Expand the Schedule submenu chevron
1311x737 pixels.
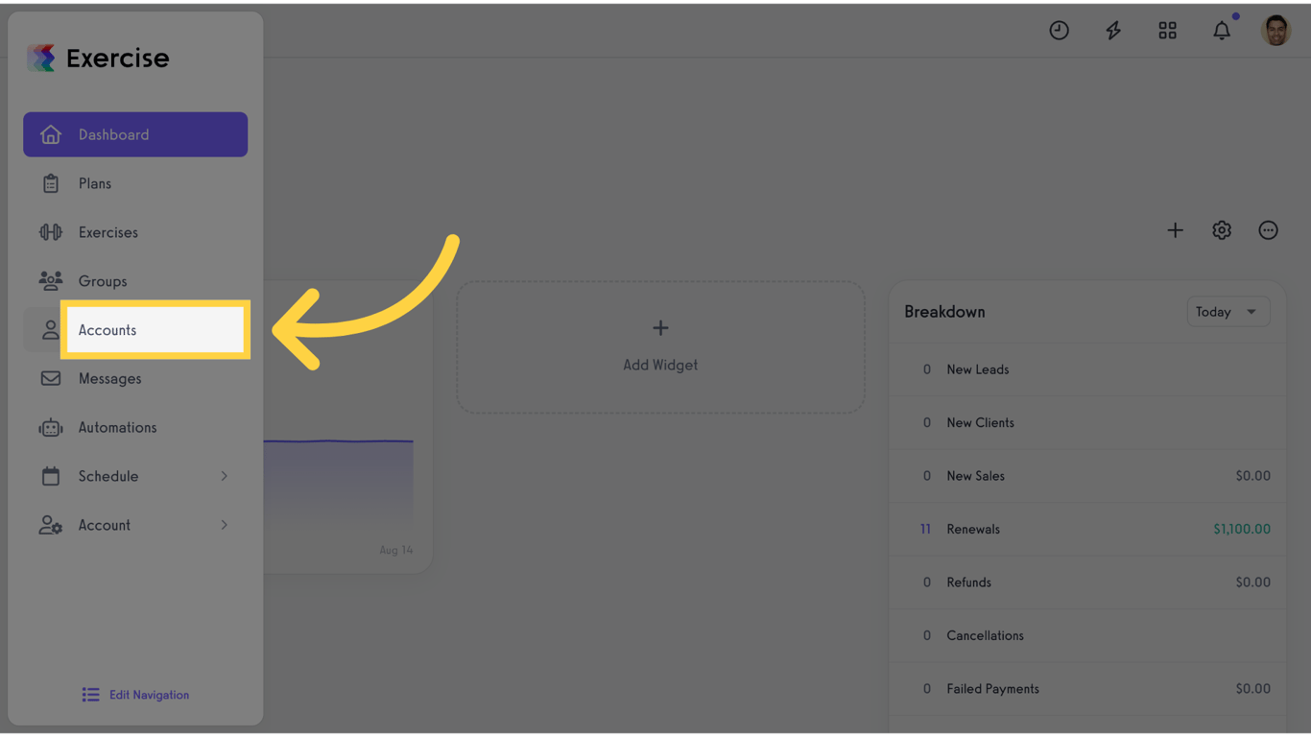click(x=224, y=476)
